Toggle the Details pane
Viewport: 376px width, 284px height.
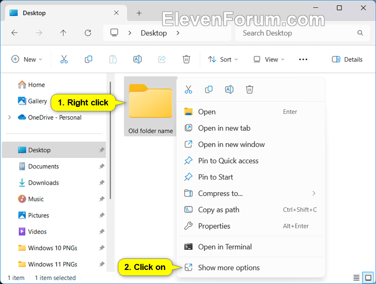tap(347, 59)
